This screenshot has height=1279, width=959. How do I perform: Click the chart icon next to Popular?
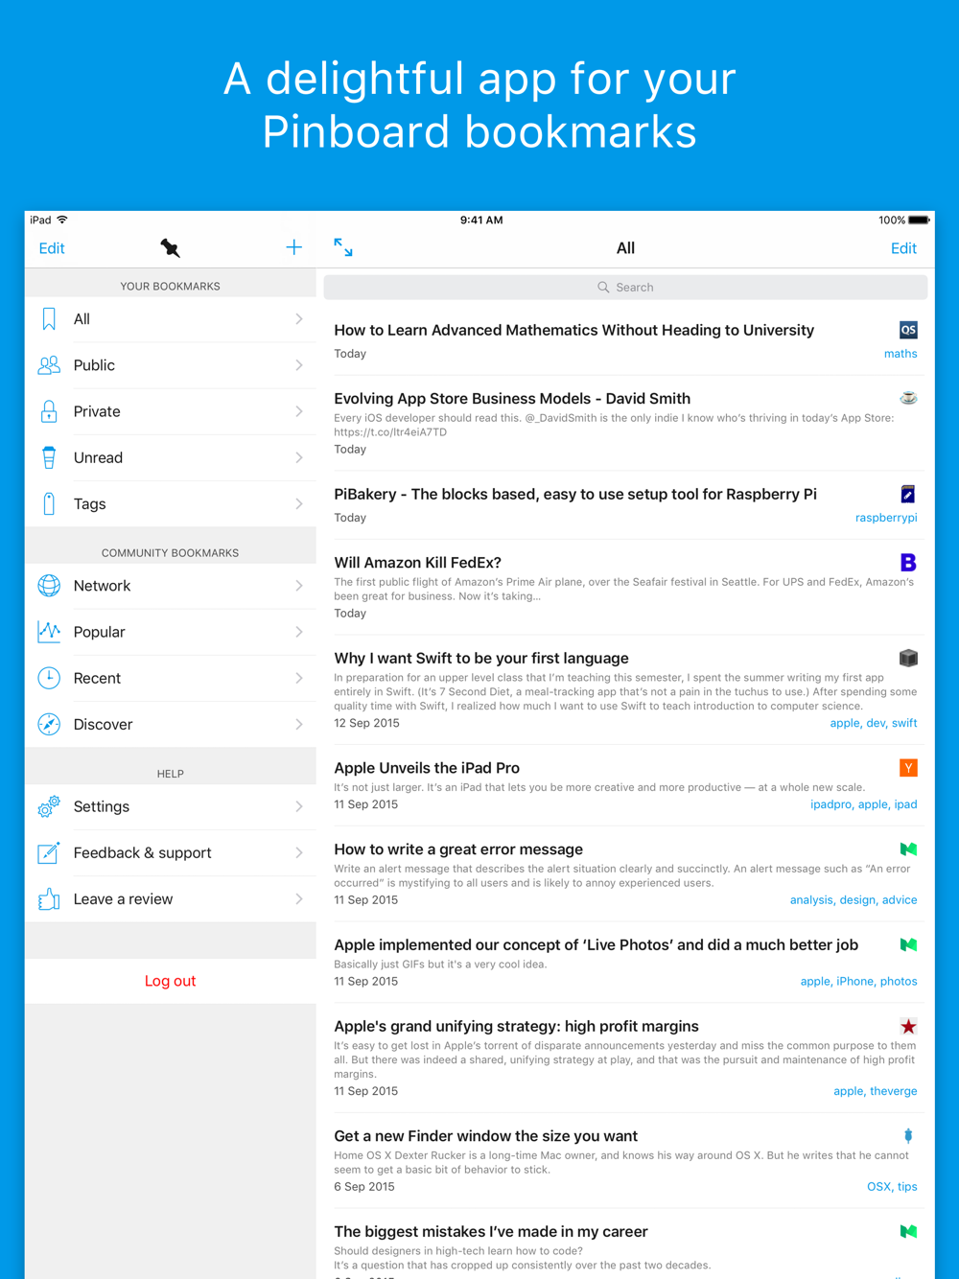point(49,632)
